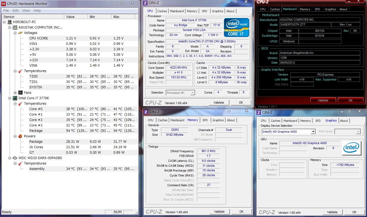Click the WDC WD20 hard drive icon
This screenshot has height=217, width=367.
(x=15, y=158)
